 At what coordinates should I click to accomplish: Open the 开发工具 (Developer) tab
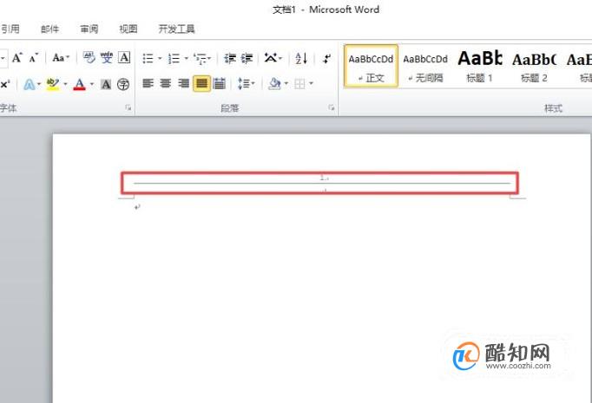point(176,29)
